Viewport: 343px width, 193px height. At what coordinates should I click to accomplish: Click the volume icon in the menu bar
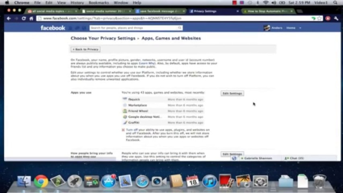point(274,2)
